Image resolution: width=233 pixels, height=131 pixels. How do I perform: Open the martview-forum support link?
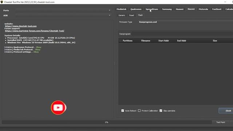[x=35, y=31]
